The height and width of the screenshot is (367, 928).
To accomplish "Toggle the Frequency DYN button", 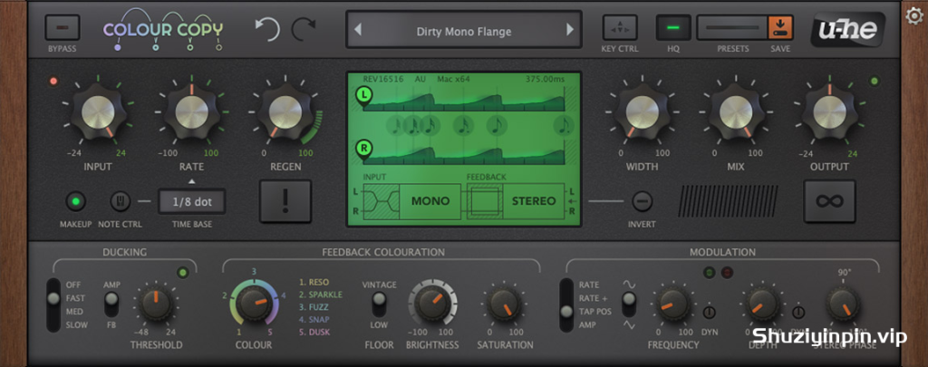I will pyautogui.click(x=709, y=312).
